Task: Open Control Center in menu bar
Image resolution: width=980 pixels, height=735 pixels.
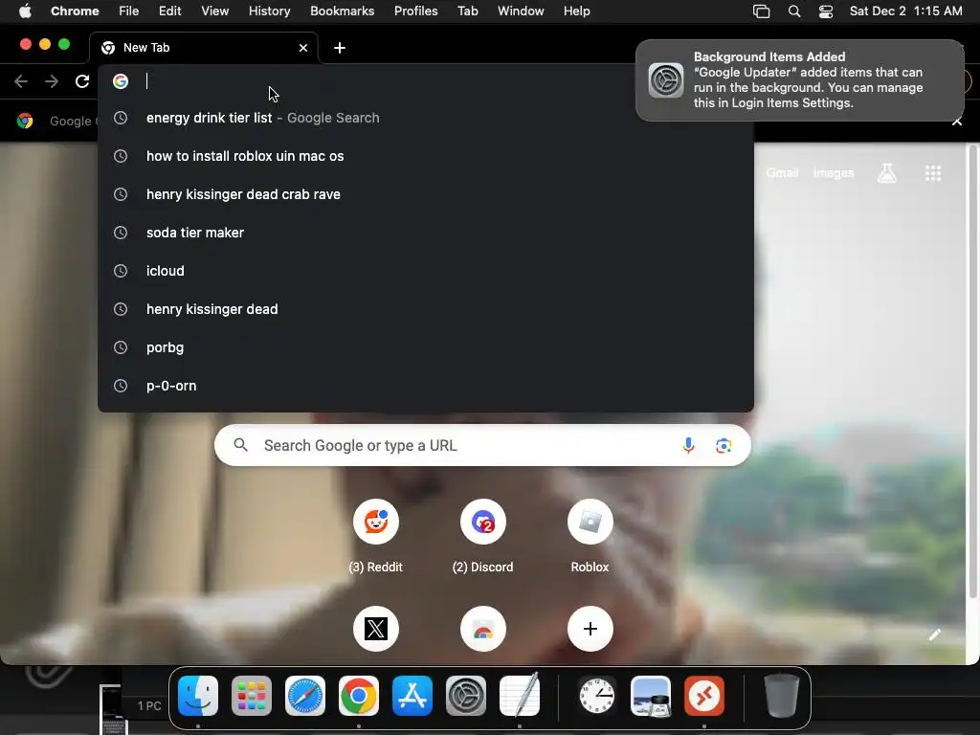Action: coord(826,11)
